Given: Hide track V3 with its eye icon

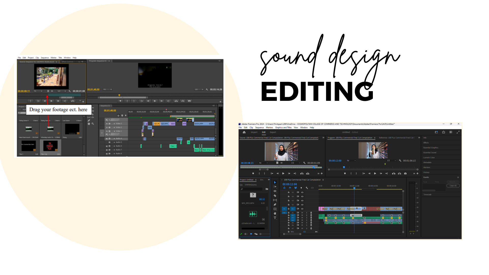Looking at the screenshot, I should [x=302, y=201].
